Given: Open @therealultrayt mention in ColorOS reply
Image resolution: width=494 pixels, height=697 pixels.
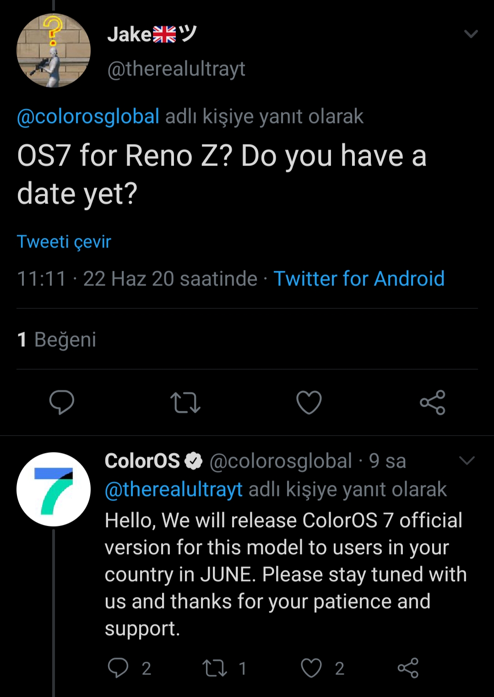Looking at the screenshot, I should (174, 489).
